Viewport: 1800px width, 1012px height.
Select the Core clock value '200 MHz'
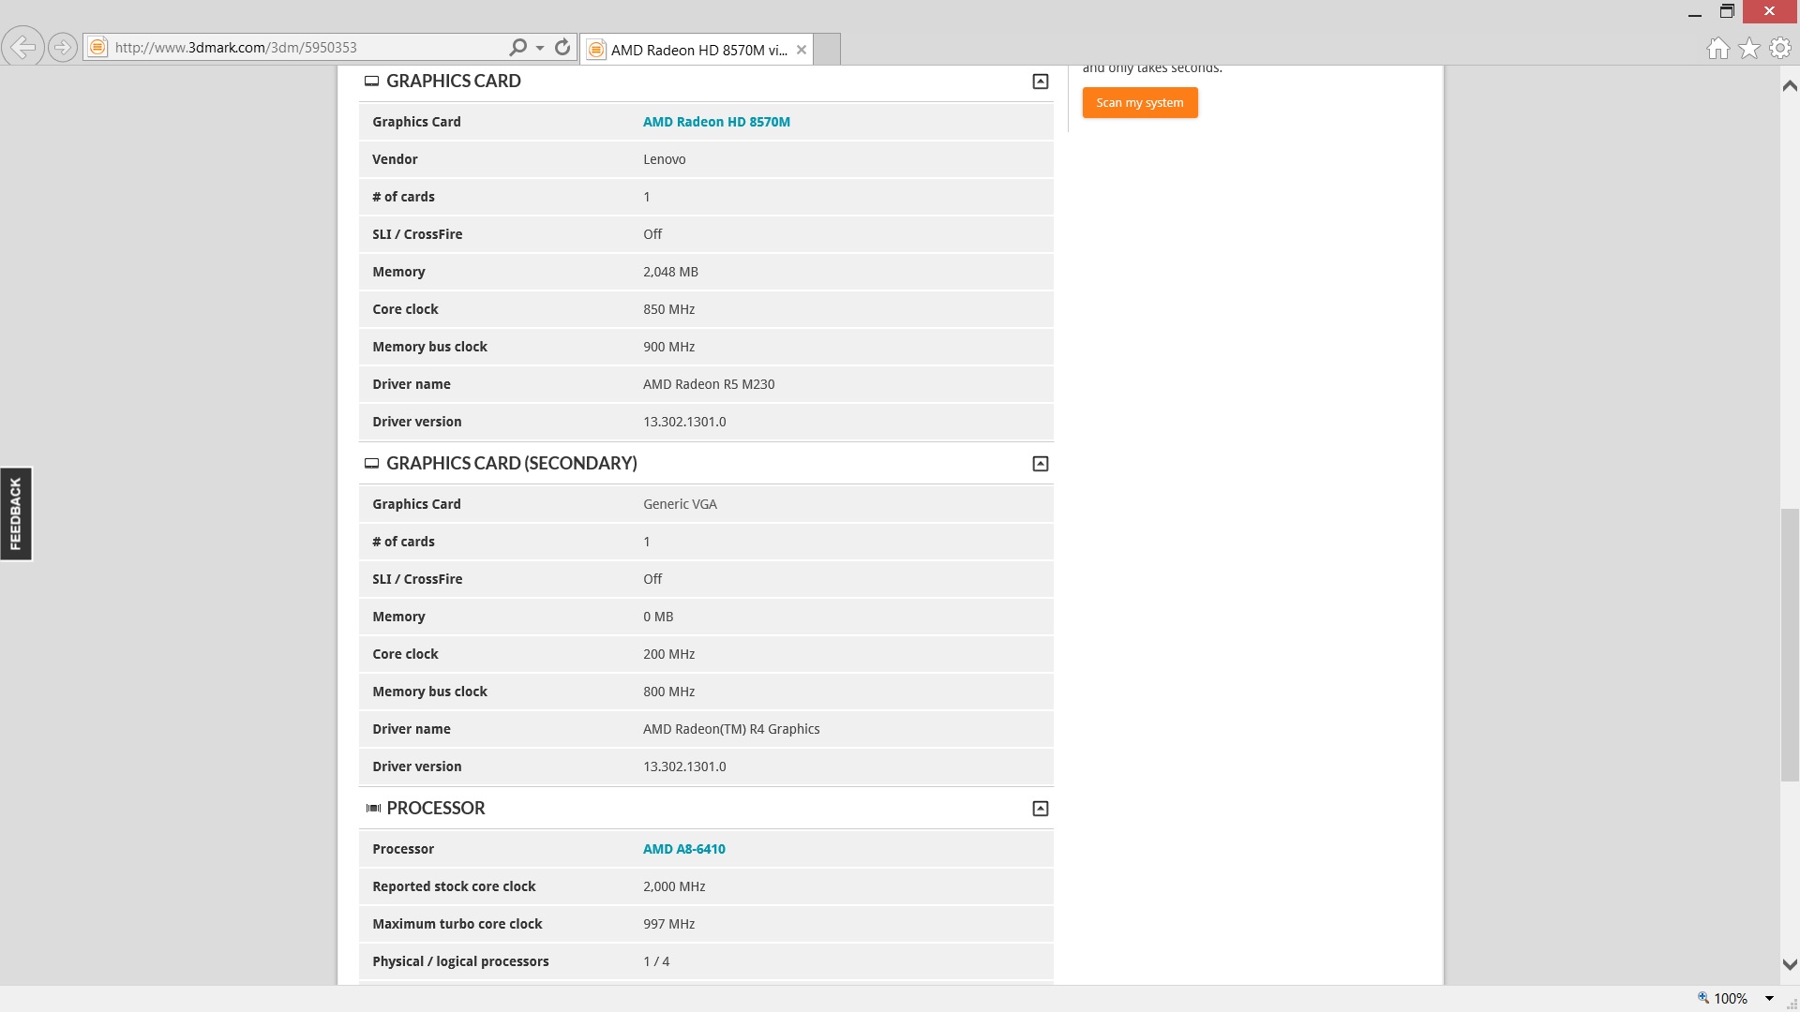(x=669, y=654)
